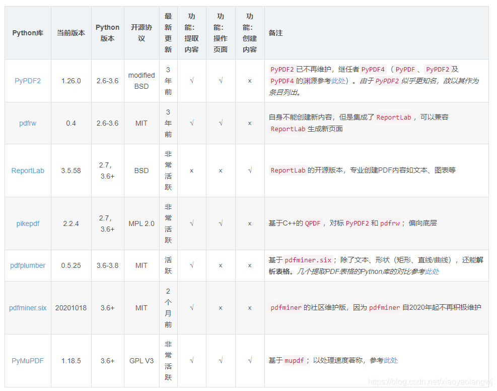
Task: Follow the 此处 link in the PyPDF2 remarks
Action: pyautogui.click(x=338, y=81)
